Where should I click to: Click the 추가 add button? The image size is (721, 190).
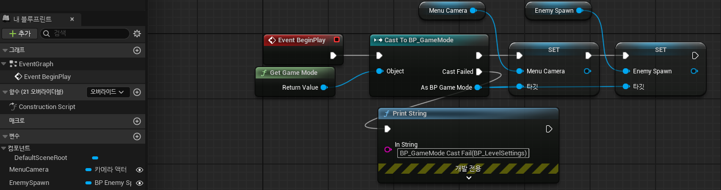19,34
